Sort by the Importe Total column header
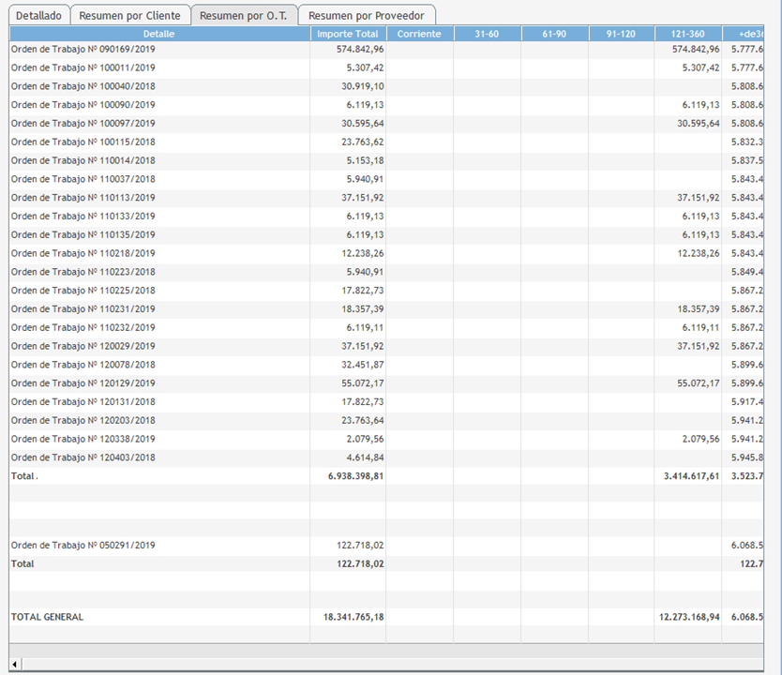Image resolution: width=782 pixels, height=675 pixels. (348, 34)
